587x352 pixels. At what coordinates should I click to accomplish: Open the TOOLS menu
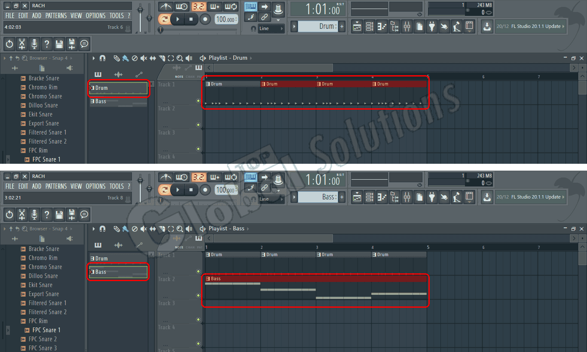click(117, 15)
